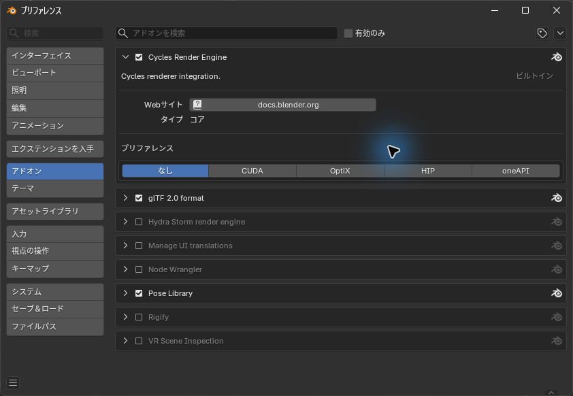Enable the Rigify add-on
This screenshot has width=573, height=396.
[139, 317]
